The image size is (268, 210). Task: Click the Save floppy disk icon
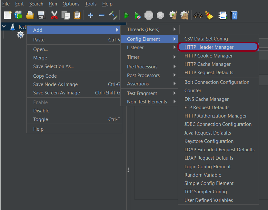[41, 15]
